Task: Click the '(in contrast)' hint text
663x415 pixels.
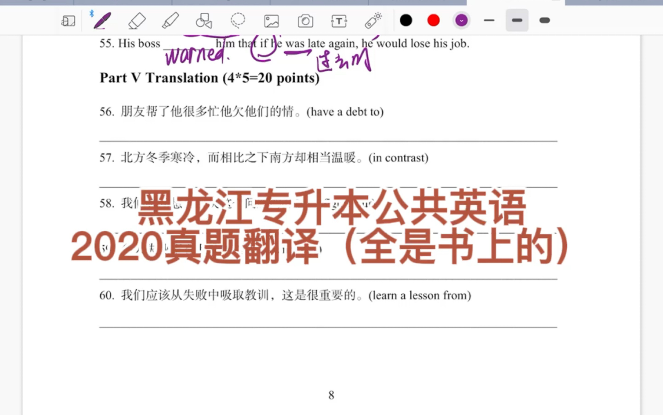Action: pos(399,158)
